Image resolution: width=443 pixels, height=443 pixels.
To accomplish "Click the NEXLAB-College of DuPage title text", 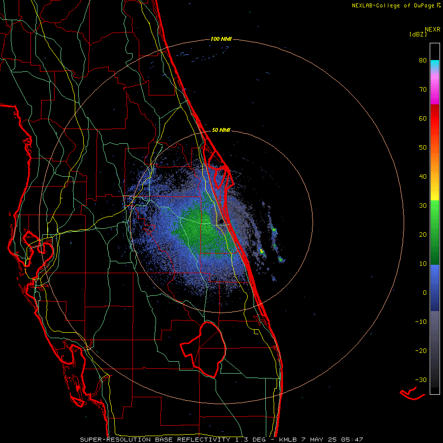I will click(x=396, y=5).
